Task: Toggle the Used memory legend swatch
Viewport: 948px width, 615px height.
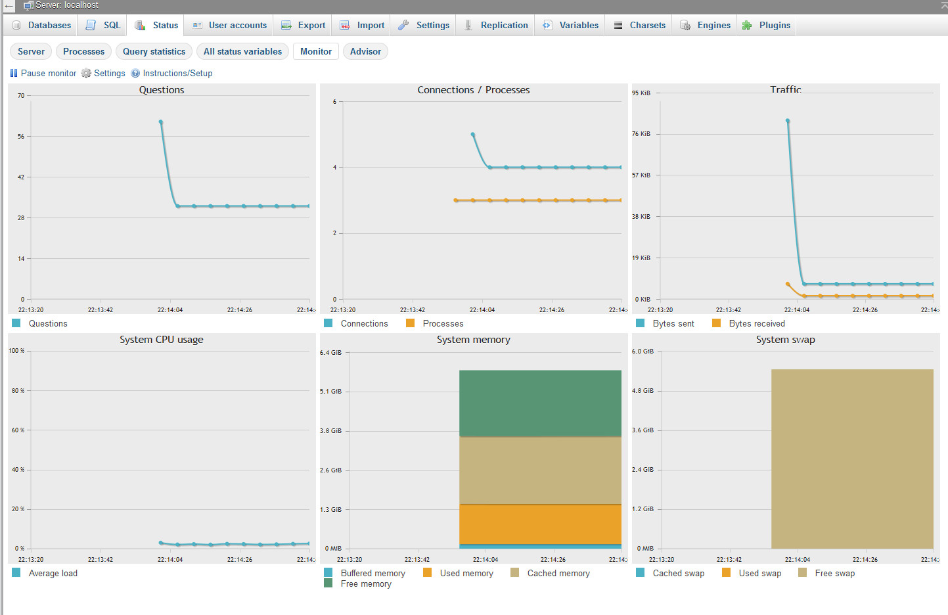Action: [x=427, y=572]
